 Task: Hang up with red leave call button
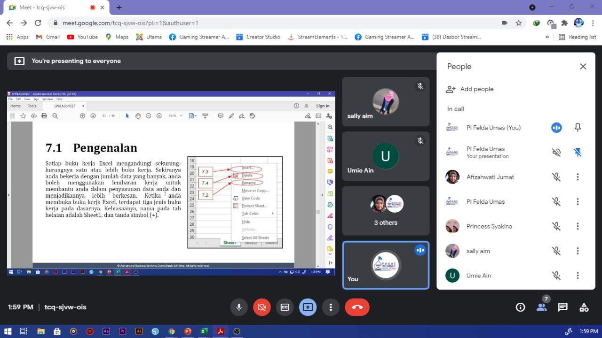(x=357, y=307)
